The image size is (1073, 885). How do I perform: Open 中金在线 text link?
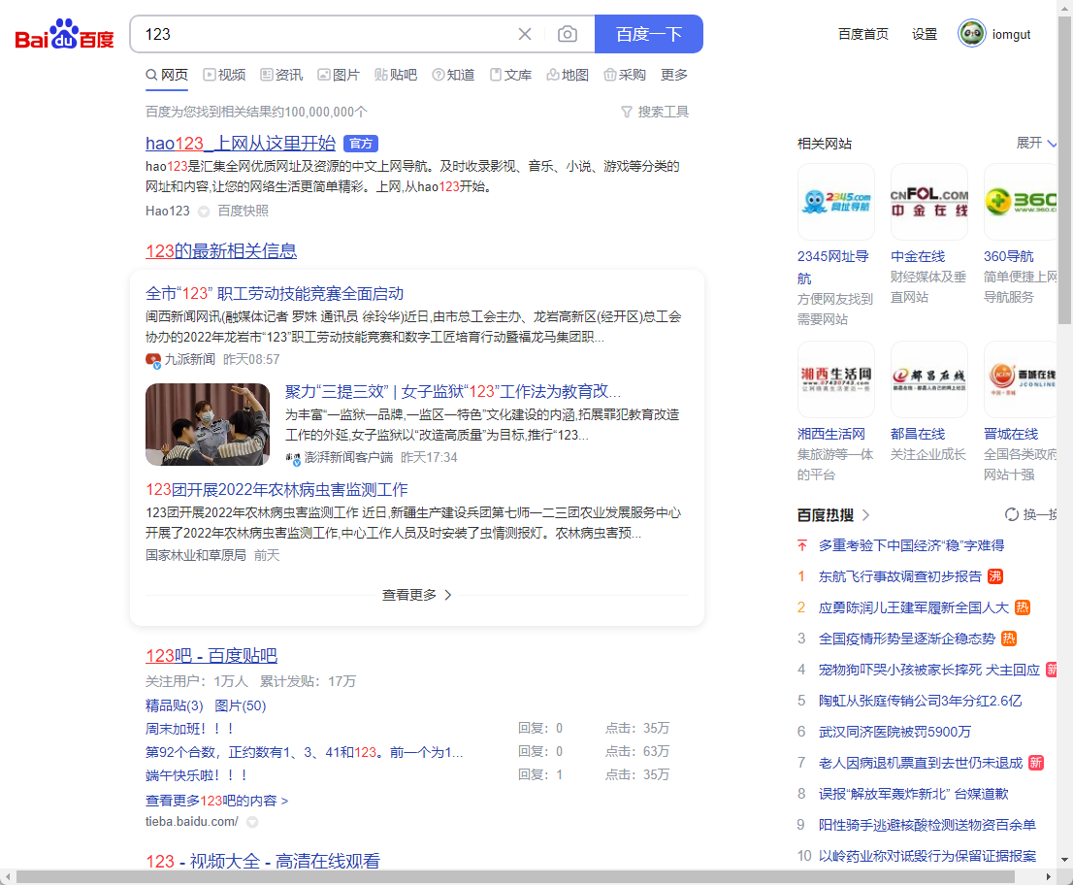[918, 256]
